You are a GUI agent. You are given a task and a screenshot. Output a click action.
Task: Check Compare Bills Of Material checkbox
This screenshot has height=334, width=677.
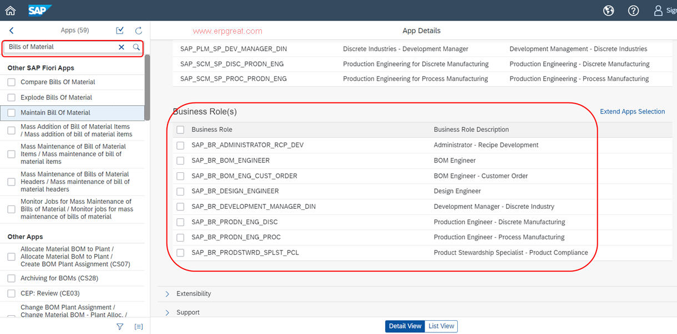[11, 82]
